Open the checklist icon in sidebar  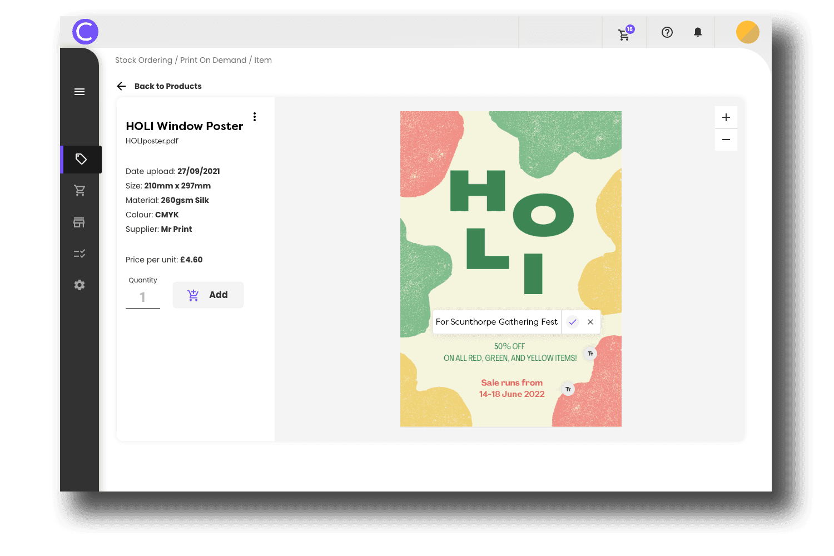80,254
